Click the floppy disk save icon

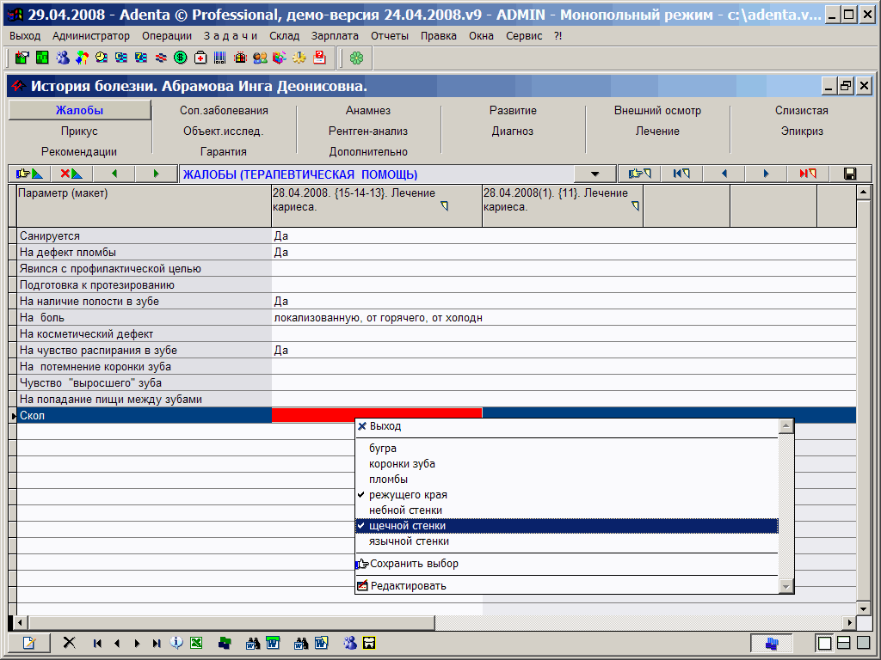coord(850,174)
